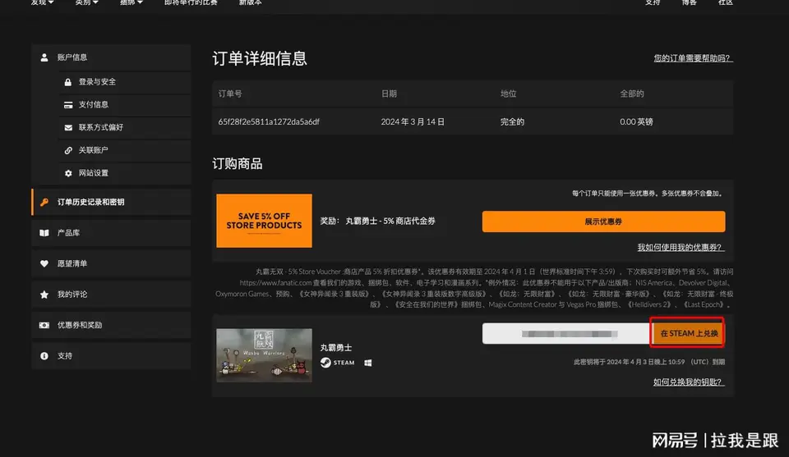Click the 地位 column header
Viewport: 789px width, 457px height.
click(508, 94)
